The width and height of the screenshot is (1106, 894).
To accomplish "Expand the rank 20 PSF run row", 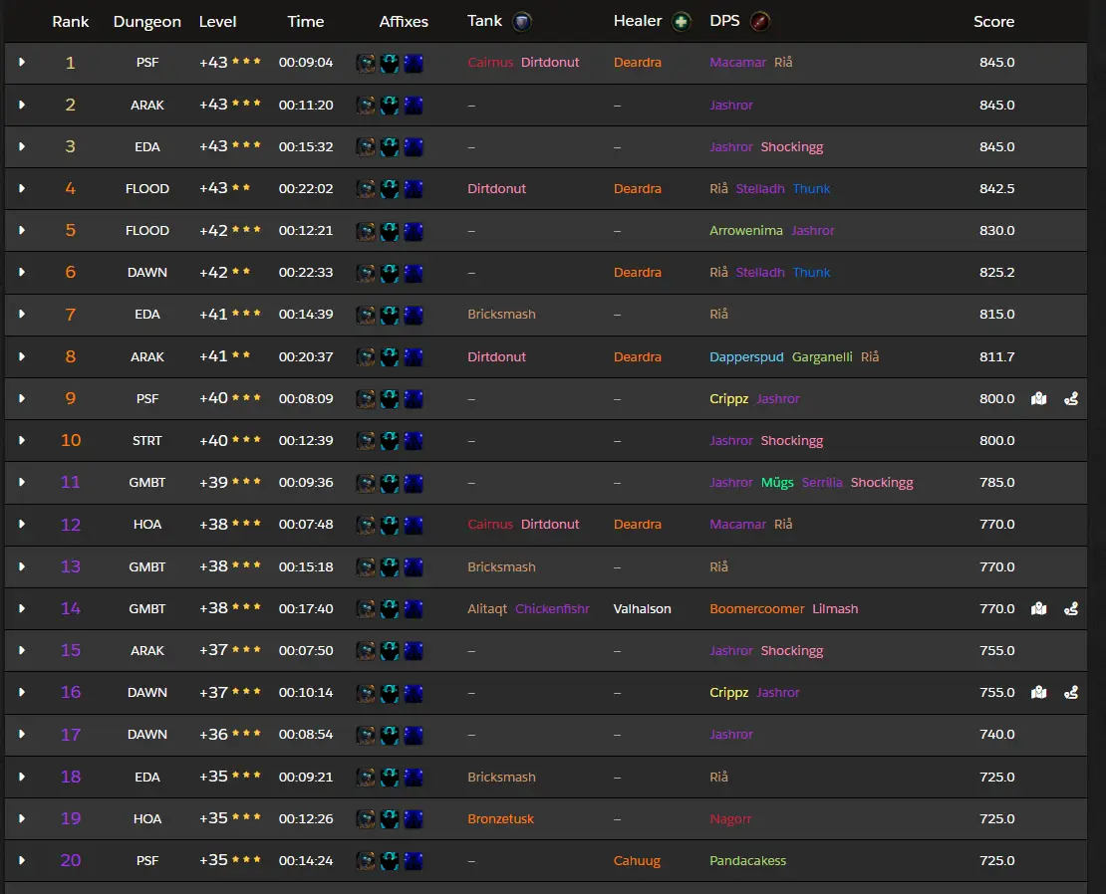I will click(22, 860).
